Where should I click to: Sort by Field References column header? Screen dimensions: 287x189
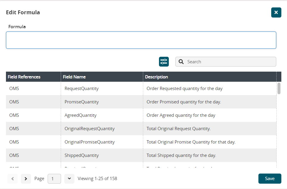tap(24, 77)
